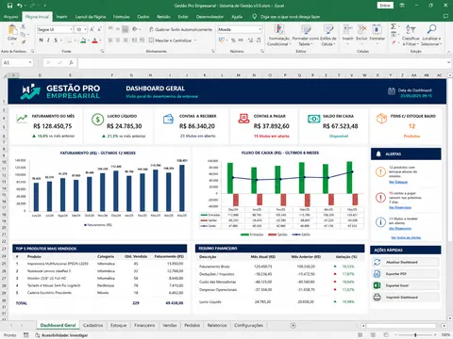The width and height of the screenshot is (453, 339).
Task: Click the Increase Font Size icon
Action: 92,29
